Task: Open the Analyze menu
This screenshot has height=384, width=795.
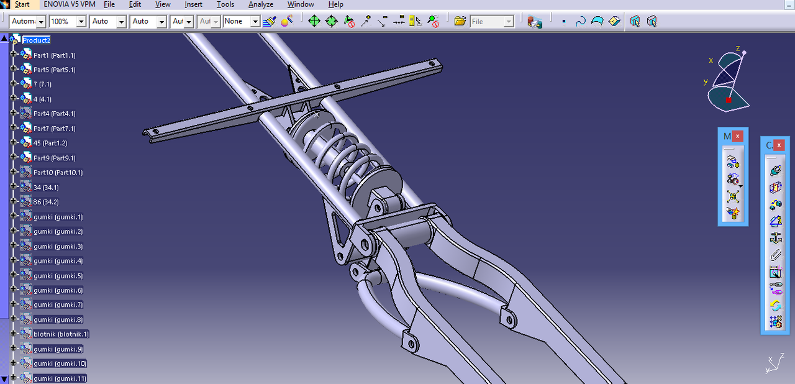Action: pyautogui.click(x=261, y=4)
